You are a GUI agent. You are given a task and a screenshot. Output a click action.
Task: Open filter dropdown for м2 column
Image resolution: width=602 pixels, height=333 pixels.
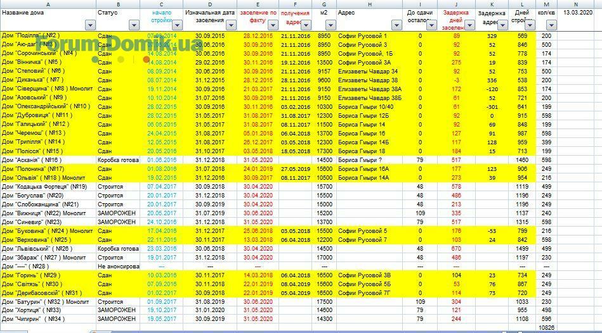coord(330,25)
